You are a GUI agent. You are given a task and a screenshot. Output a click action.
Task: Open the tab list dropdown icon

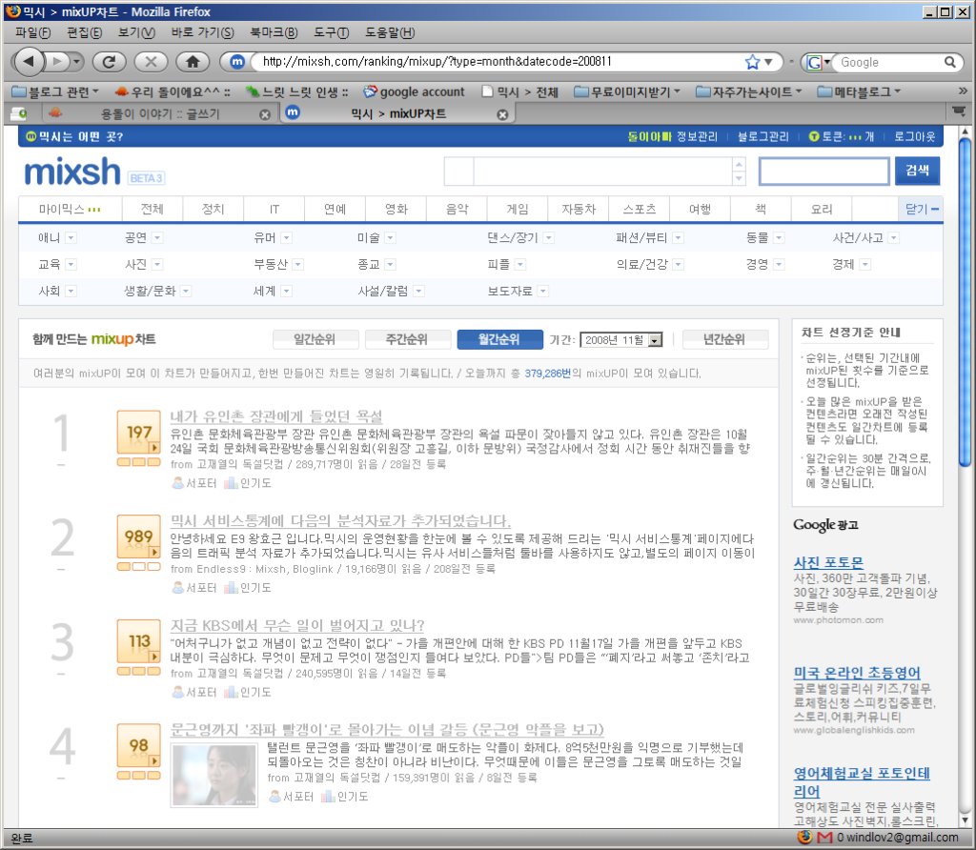959,111
